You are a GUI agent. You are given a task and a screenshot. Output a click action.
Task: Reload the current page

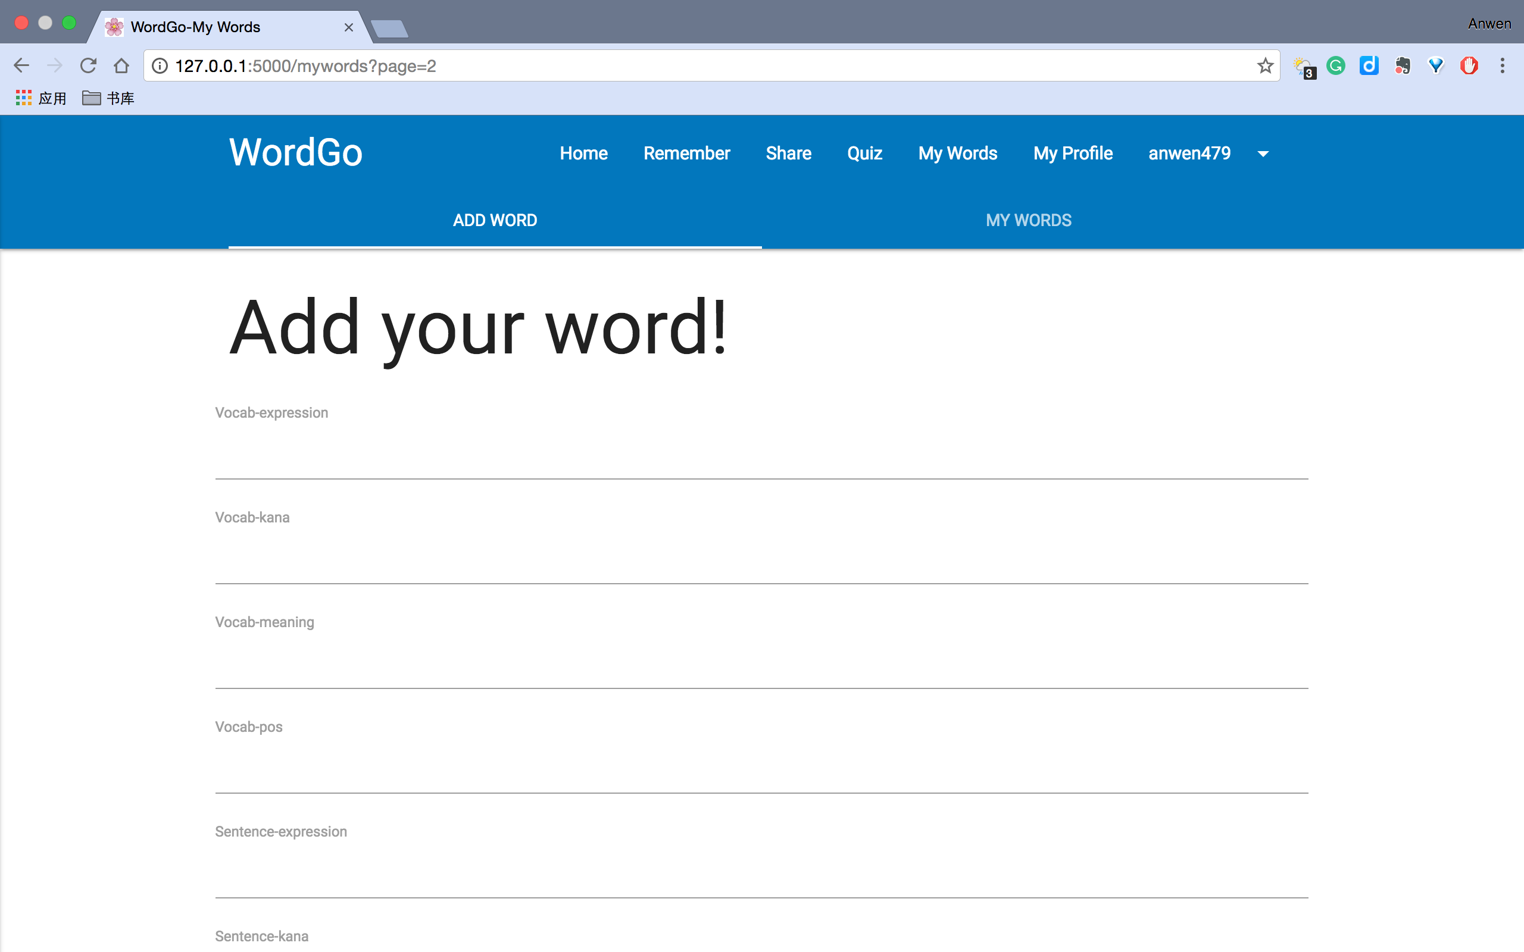click(x=88, y=65)
